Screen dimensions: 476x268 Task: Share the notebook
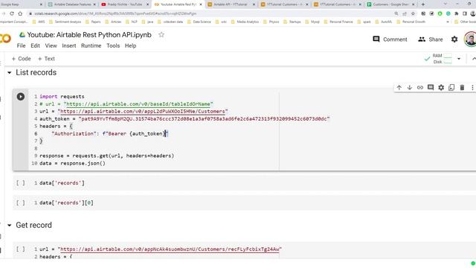tap(431, 39)
